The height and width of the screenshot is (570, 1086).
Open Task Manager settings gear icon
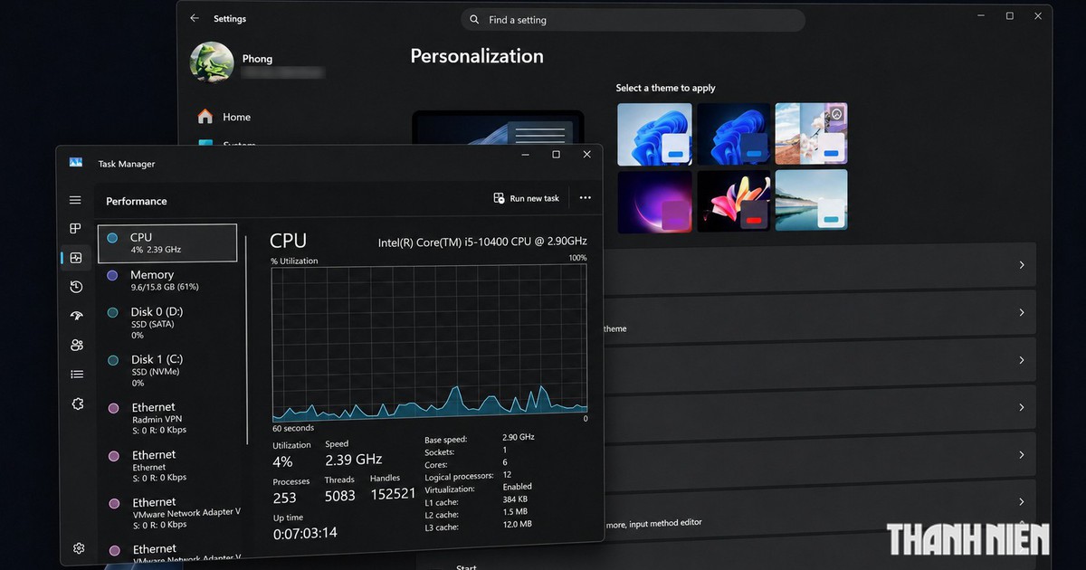pos(79,548)
